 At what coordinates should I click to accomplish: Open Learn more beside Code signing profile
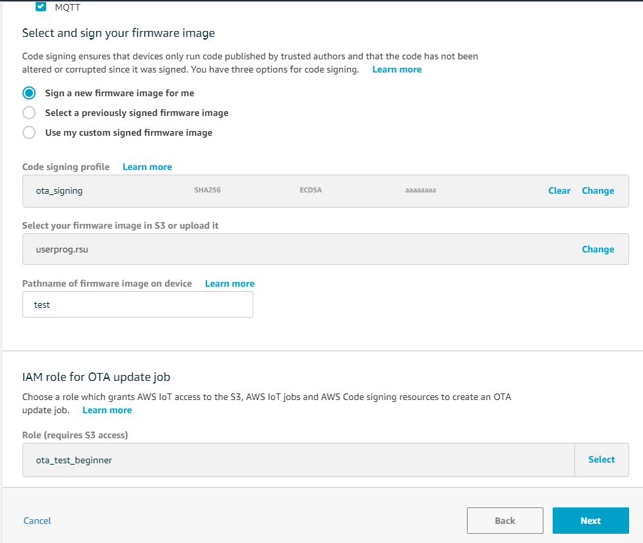(146, 167)
